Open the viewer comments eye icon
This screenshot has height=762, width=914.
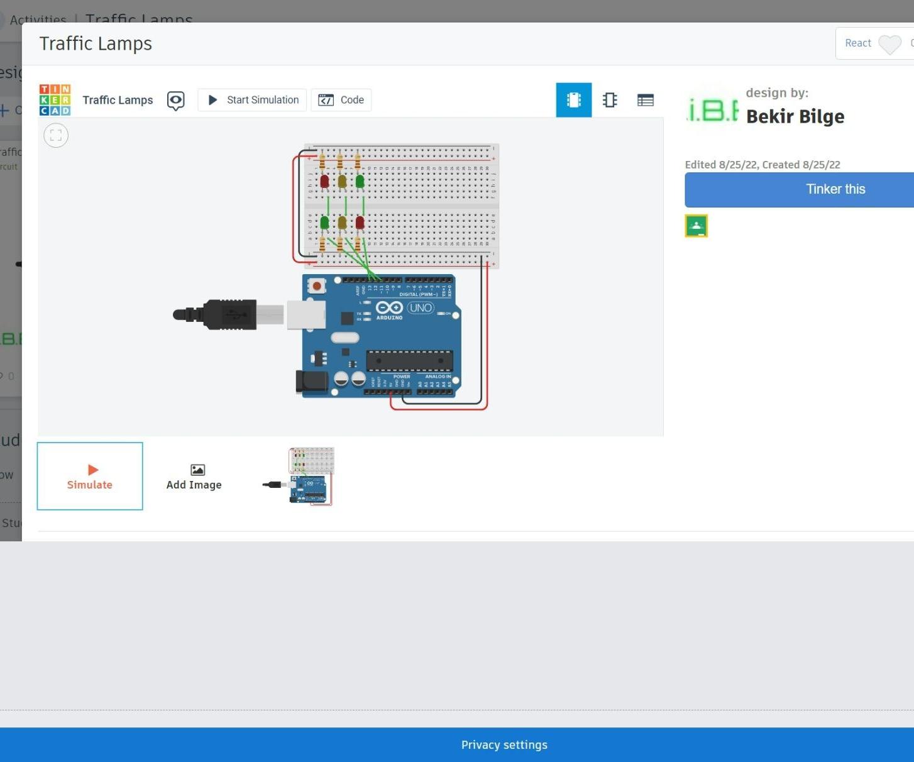[x=175, y=101]
